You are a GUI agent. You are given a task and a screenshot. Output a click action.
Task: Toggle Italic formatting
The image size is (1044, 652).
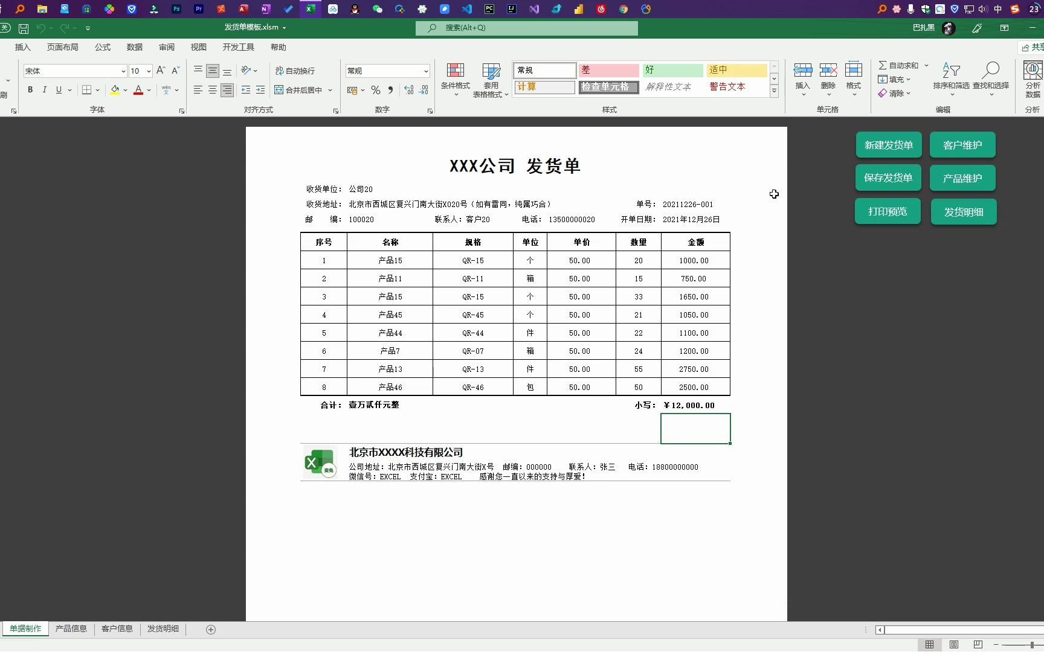pyautogui.click(x=44, y=90)
